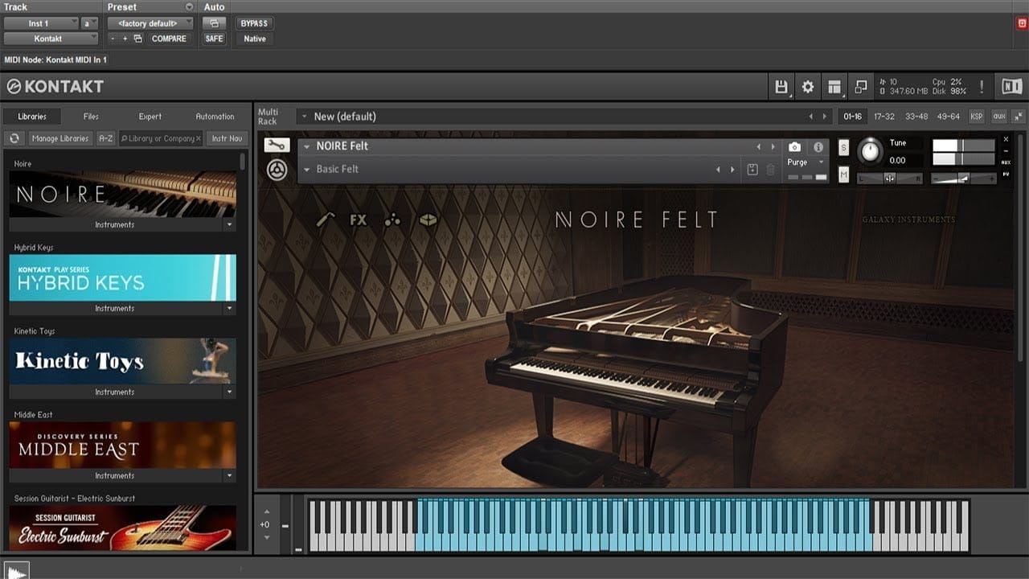The width and height of the screenshot is (1029, 579).
Task: Open the box-shaped settings page icon
Action: (428, 219)
